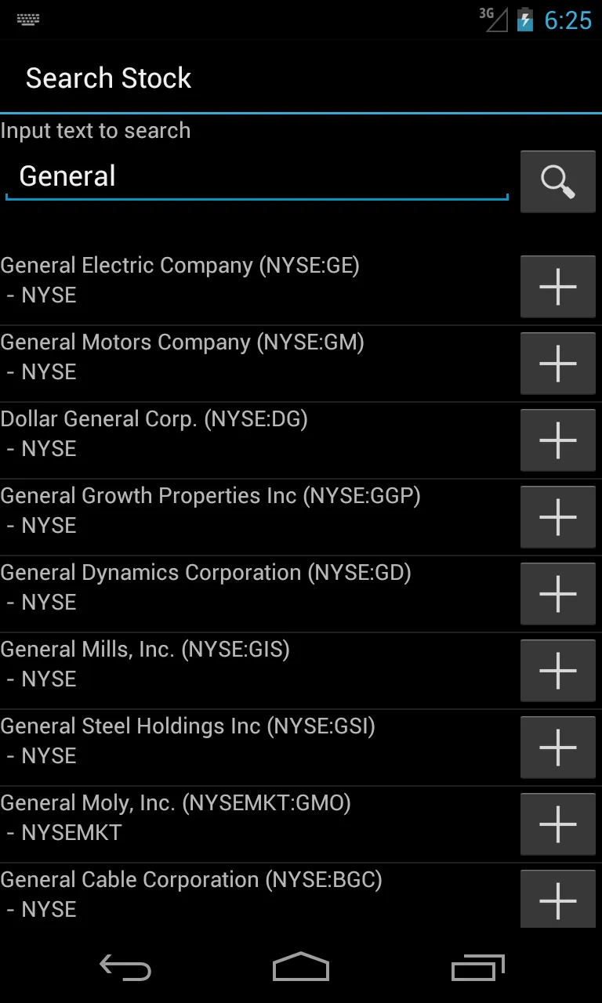Image resolution: width=602 pixels, height=1003 pixels.
Task: Add General Electric Company with plus icon
Action: 558,287
